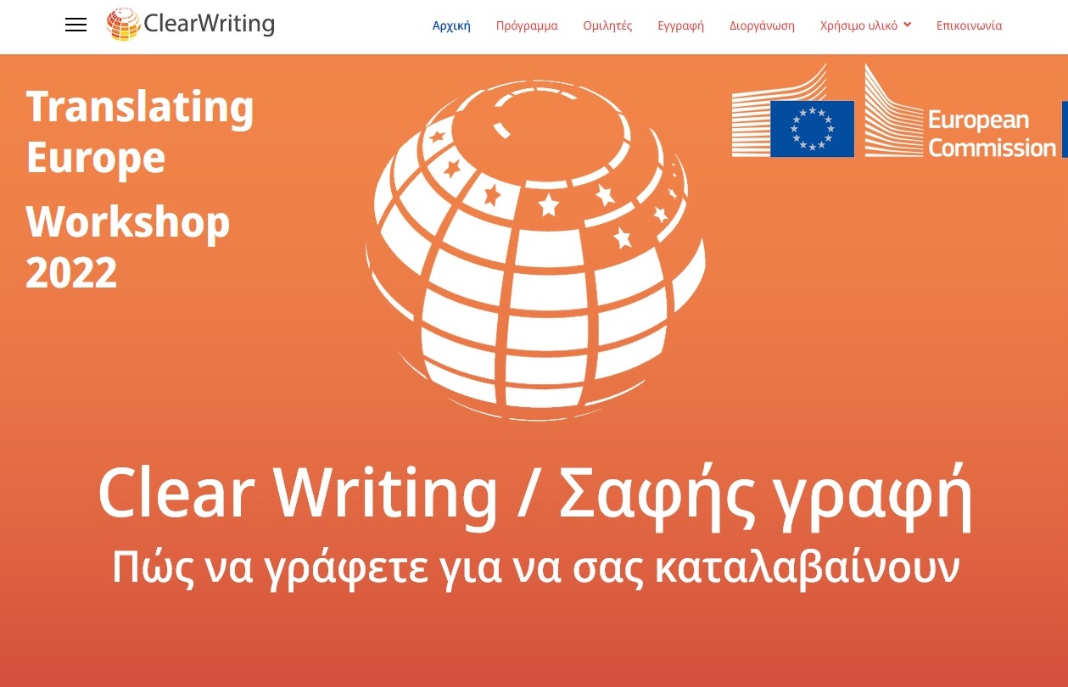
Task: Click the blue strip at the banner's right edge
Action: pyautogui.click(x=1064, y=129)
